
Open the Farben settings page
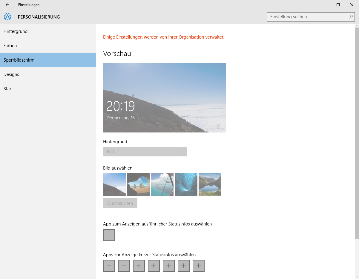click(x=48, y=46)
